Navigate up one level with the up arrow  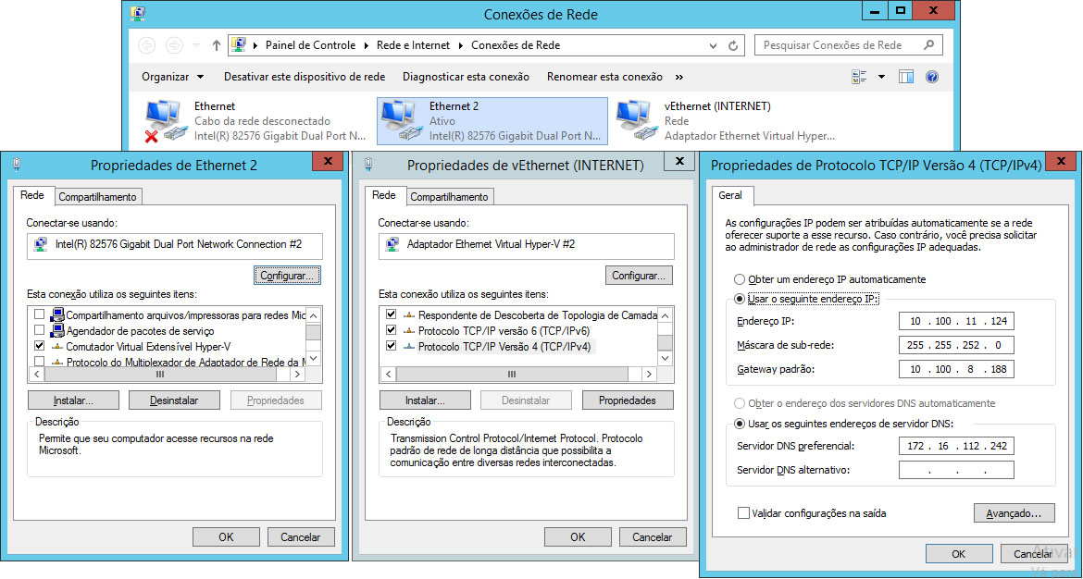click(217, 44)
